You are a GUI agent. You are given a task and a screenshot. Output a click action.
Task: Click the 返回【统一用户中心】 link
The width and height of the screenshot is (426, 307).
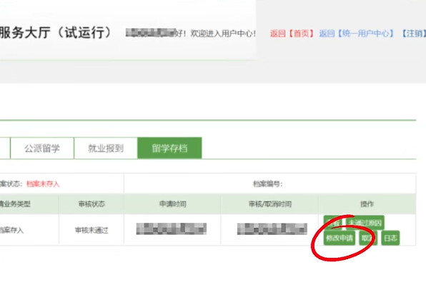tap(356, 34)
